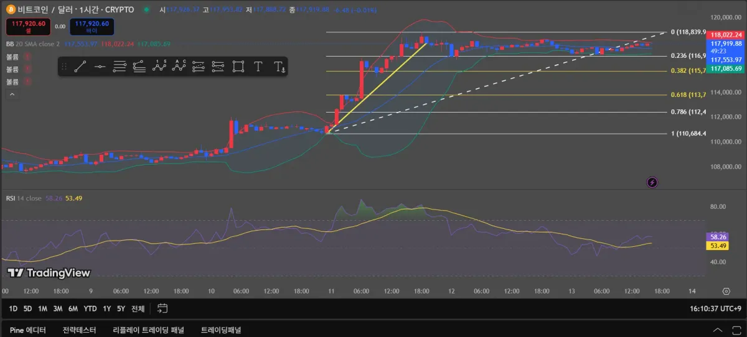Switch to the 전략테스터 tab
The image size is (747, 337).
pos(80,330)
